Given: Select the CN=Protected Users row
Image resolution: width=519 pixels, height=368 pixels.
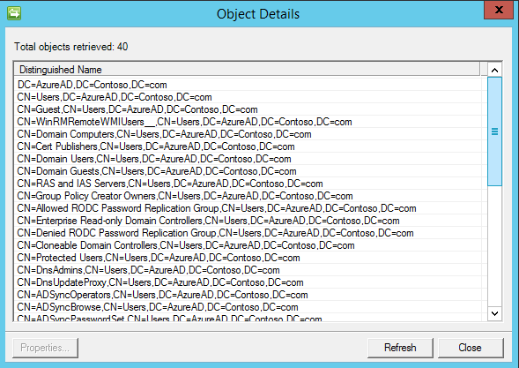Looking at the screenshot, I should (x=248, y=258).
